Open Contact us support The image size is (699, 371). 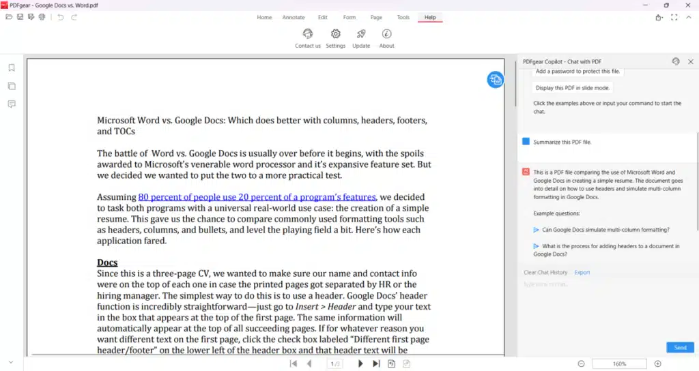[x=308, y=38]
